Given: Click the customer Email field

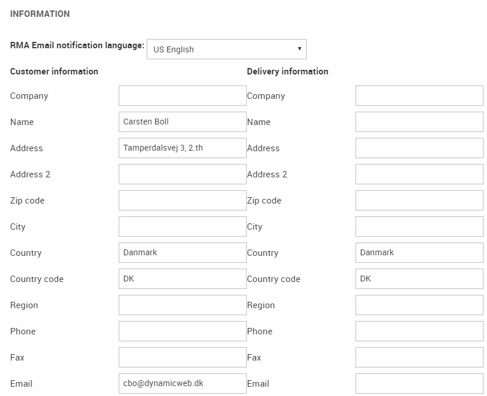Looking at the screenshot, I should tap(182, 384).
